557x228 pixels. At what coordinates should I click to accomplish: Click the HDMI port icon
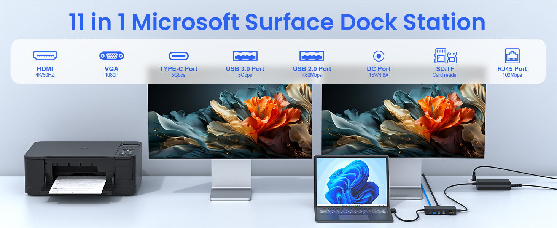click(x=45, y=56)
